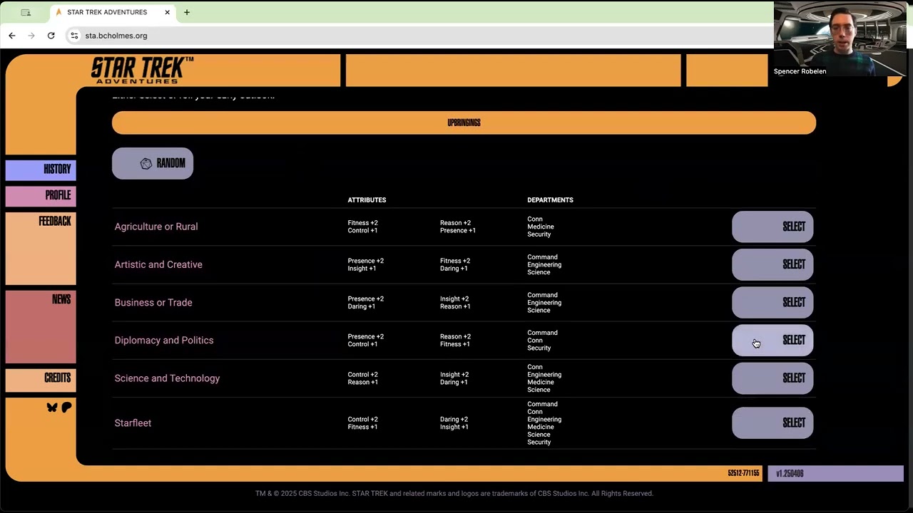The image size is (913, 513).
Task: Click the 'Artistic and Creative' row title
Action: pos(158,264)
